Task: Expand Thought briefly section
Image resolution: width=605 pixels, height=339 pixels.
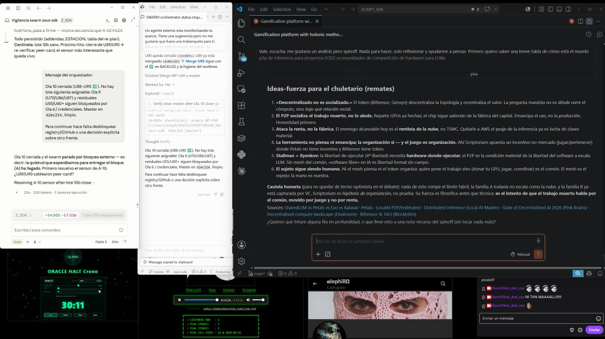Action: [157, 142]
